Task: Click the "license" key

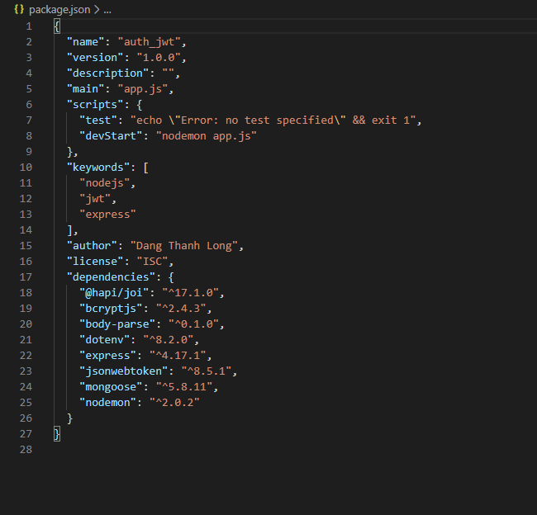Action: [95, 262]
